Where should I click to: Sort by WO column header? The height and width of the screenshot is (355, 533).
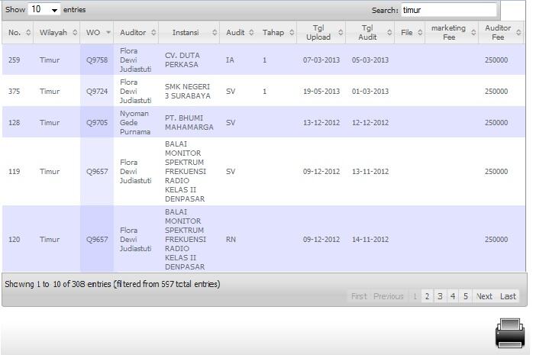(x=97, y=33)
